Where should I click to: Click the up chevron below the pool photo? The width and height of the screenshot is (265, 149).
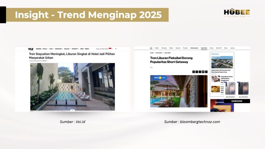[72, 110]
